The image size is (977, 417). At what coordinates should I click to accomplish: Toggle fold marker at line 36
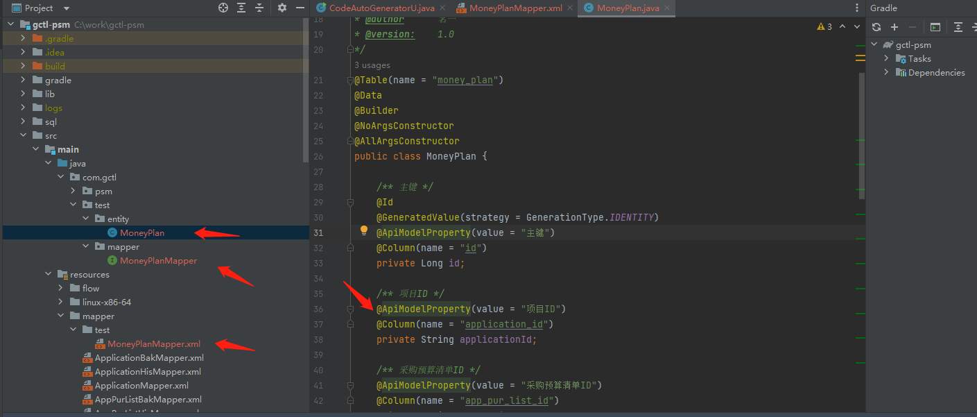pos(351,309)
